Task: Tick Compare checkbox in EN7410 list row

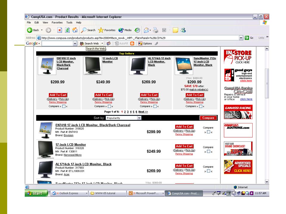Action: 208,132
